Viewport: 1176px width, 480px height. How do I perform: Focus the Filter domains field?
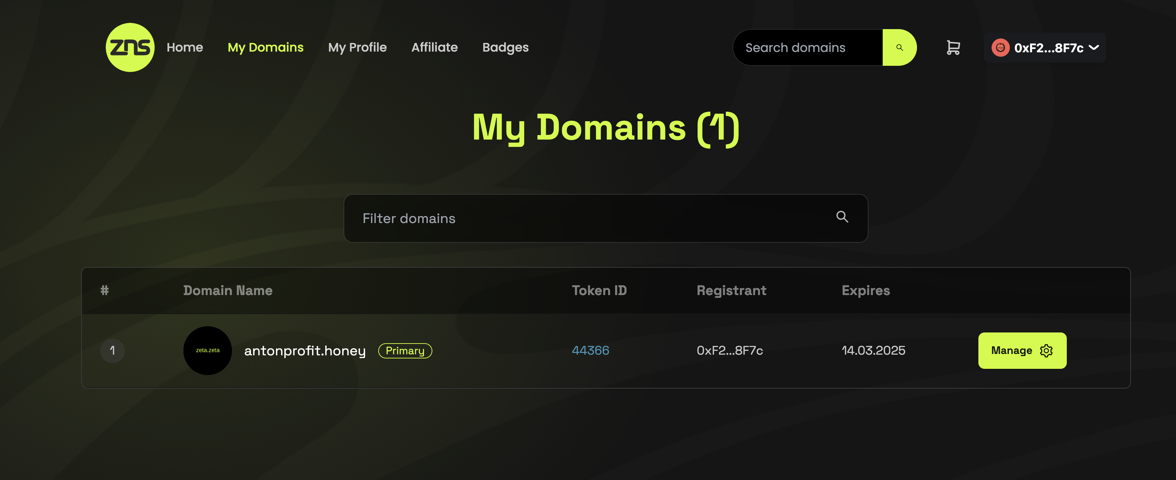tap(605, 218)
